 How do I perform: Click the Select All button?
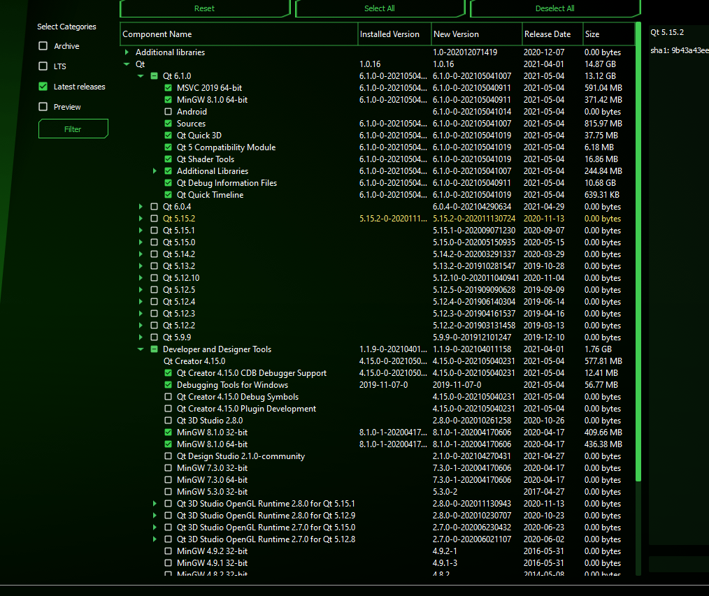tap(380, 8)
